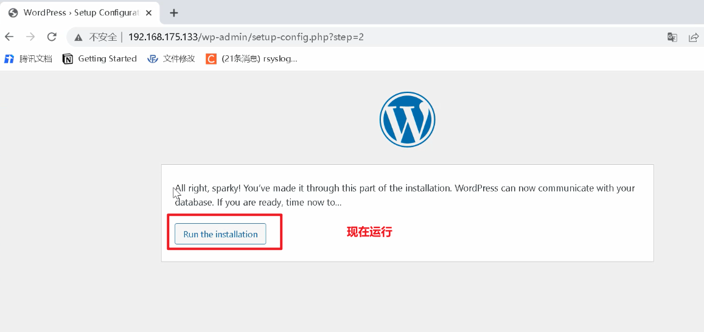Click the share page icon

pos(694,37)
